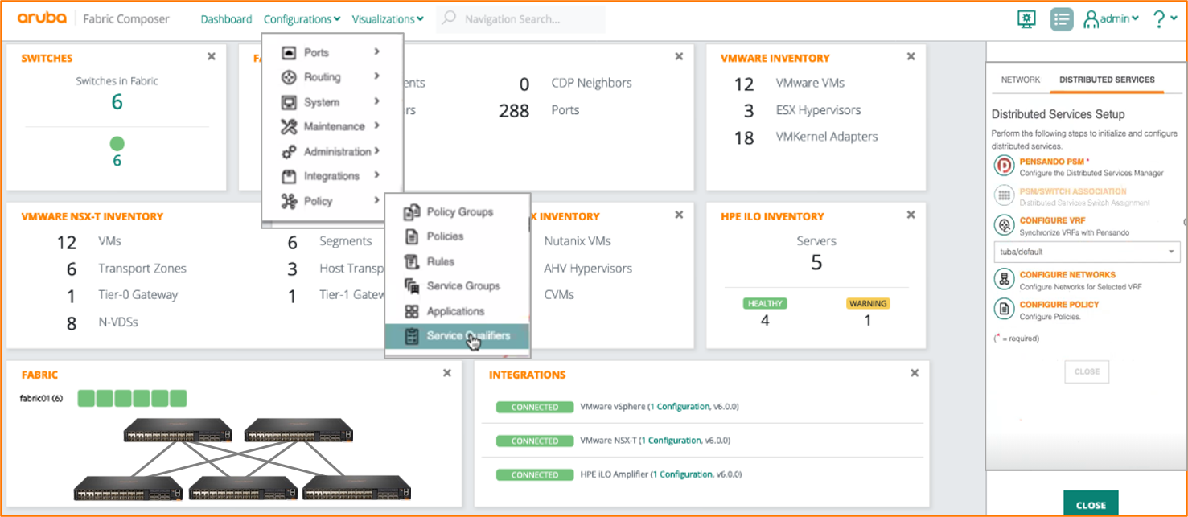Click the admin user profile icon
Viewport: 1188px width, 517px height.
(x=1091, y=20)
